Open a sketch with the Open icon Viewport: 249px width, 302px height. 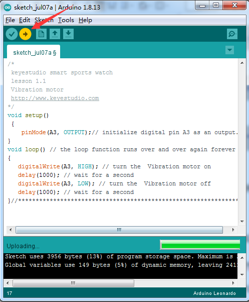point(55,34)
